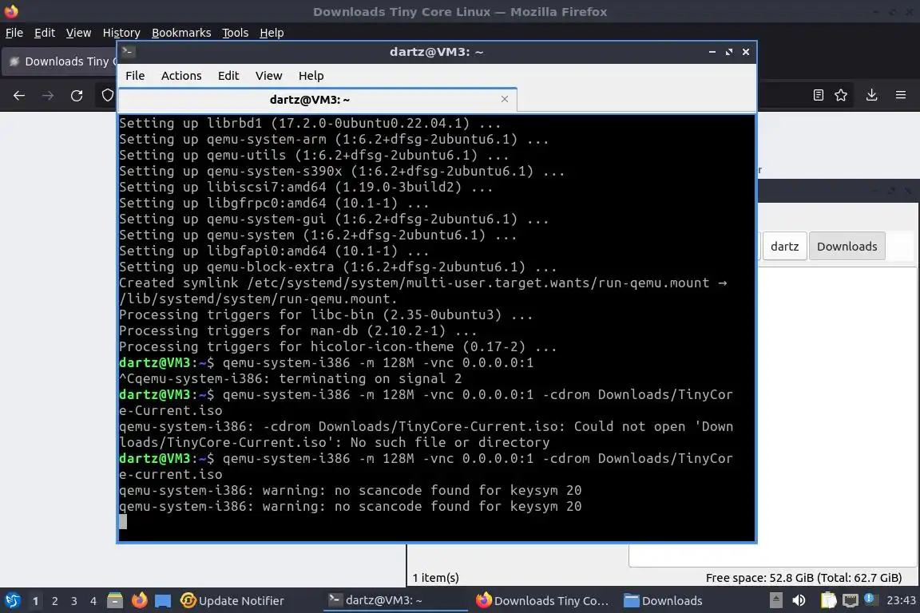Viewport: 920px width, 613px height.
Task: Click the terminal icon in terminal title bar
Action: [x=129, y=52]
